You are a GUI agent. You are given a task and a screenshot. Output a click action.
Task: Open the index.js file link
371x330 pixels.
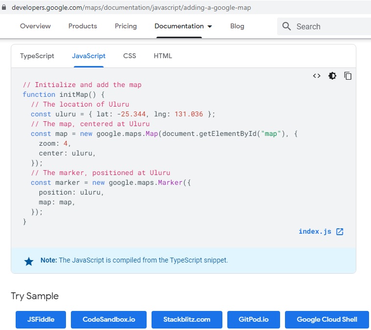pos(315,232)
